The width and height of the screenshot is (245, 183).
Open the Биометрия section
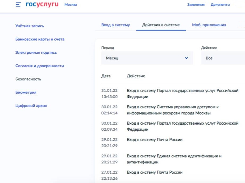[x=26, y=92]
